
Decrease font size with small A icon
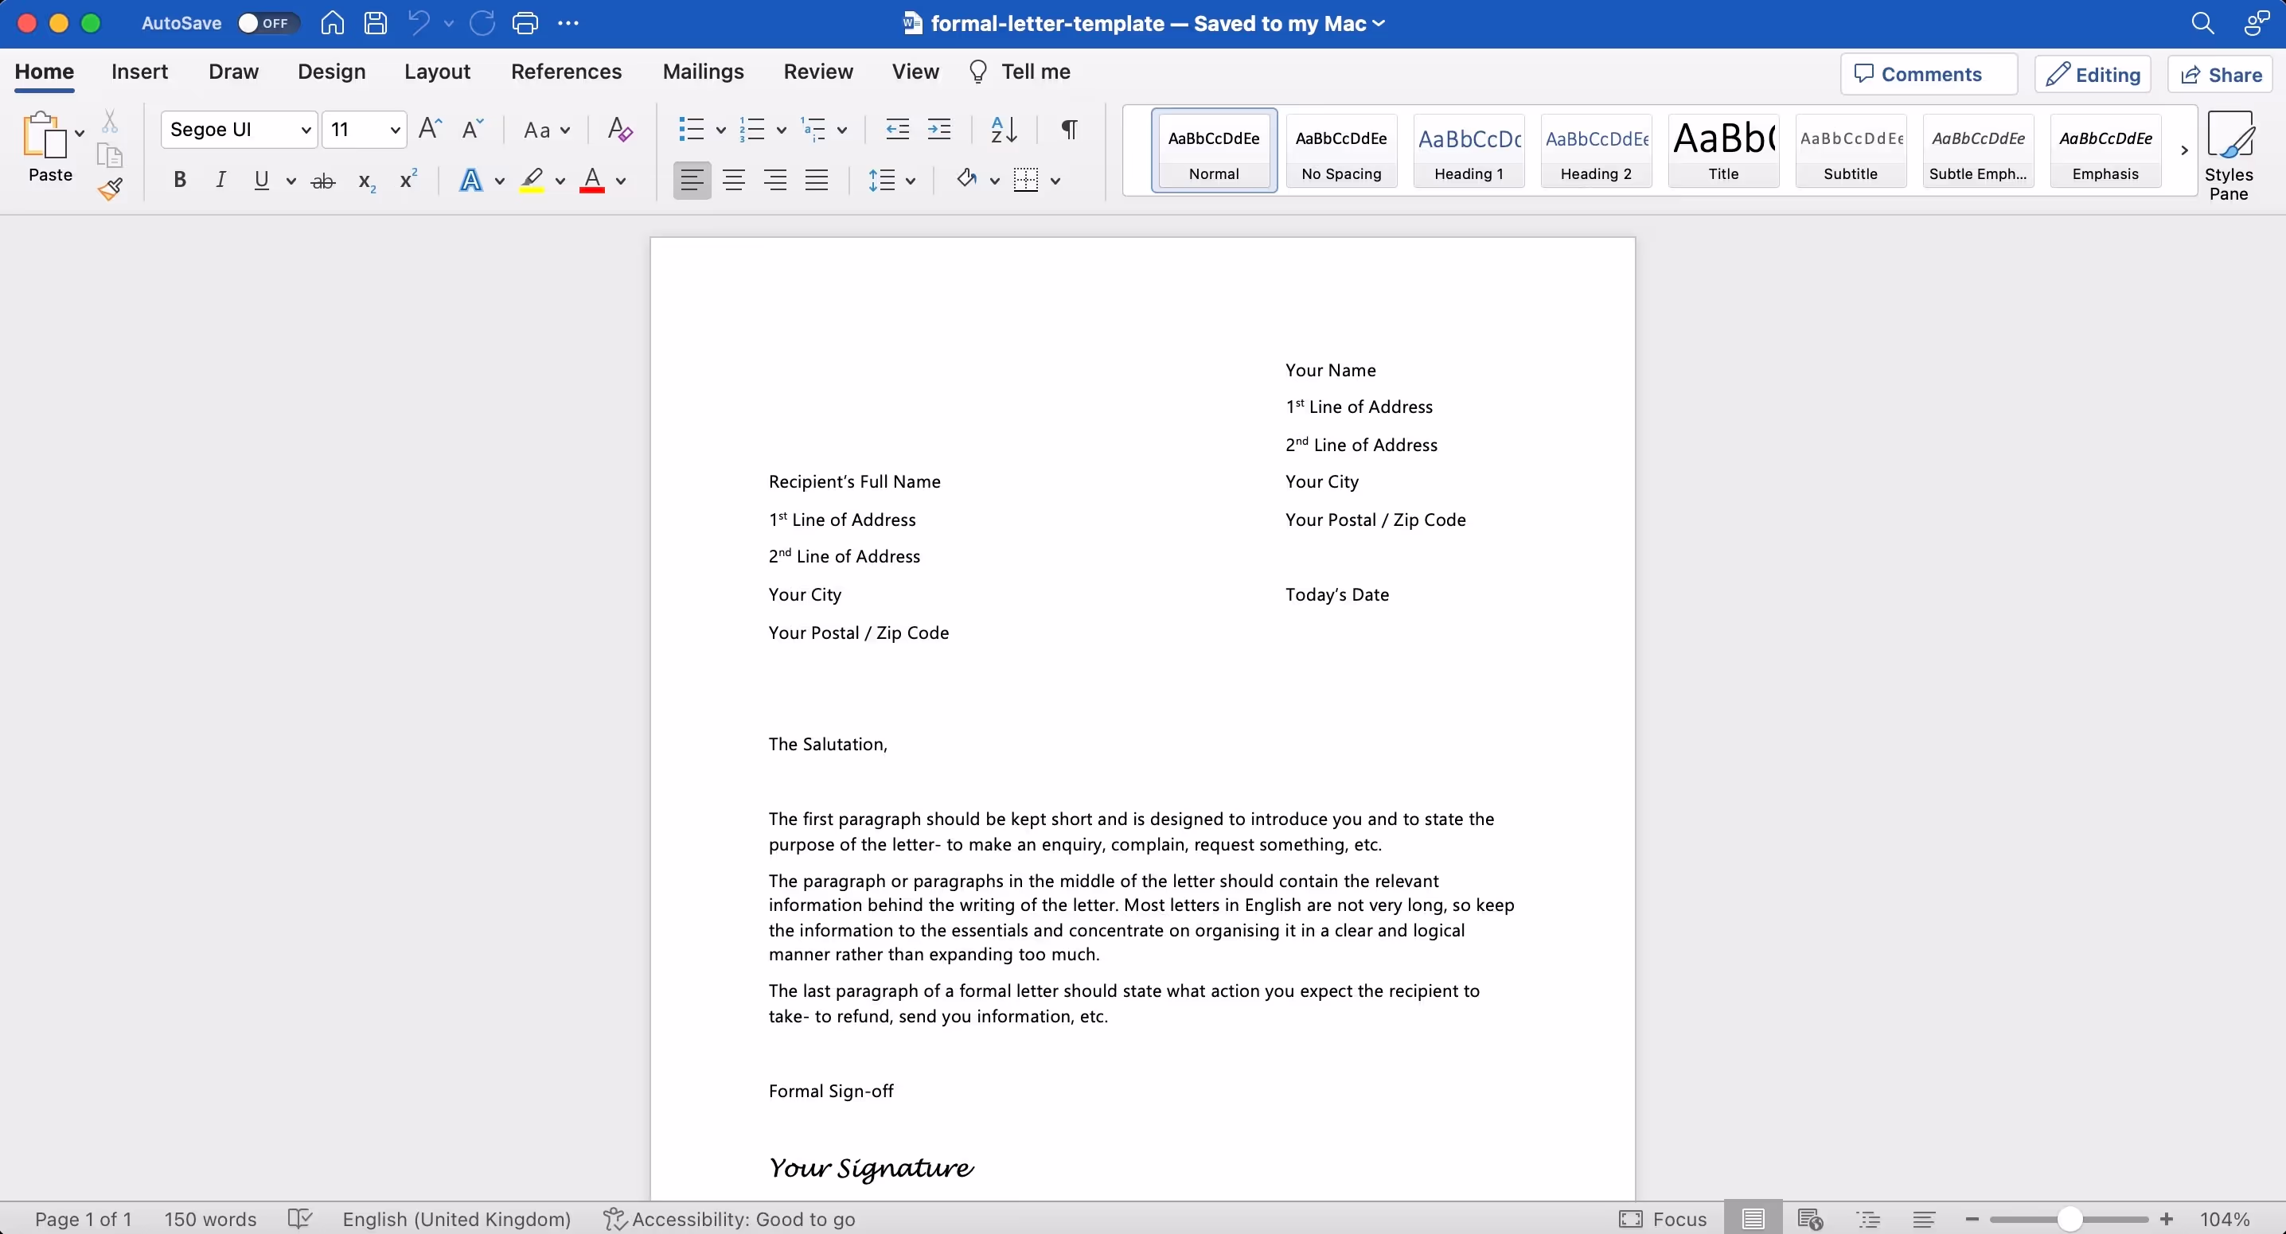[x=472, y=129]
